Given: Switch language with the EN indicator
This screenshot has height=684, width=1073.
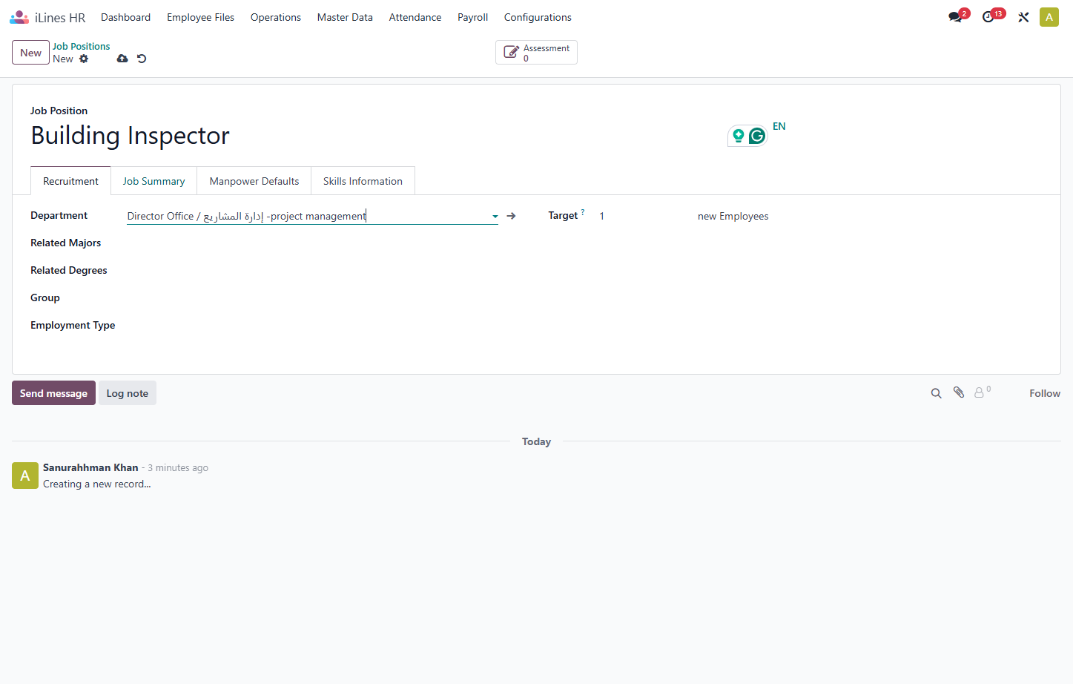Looking at the screenshot, I should pos(779,126).
